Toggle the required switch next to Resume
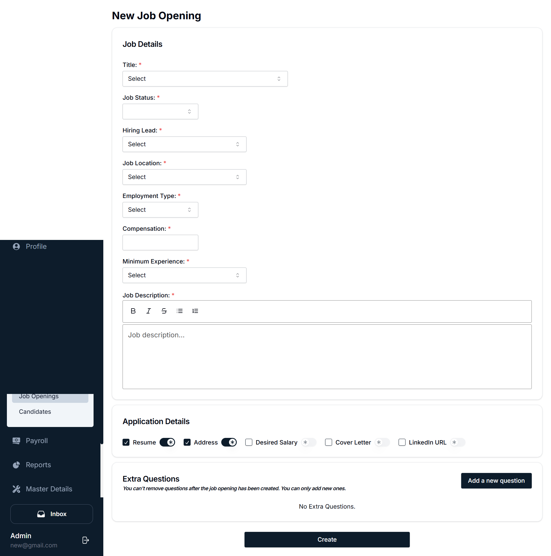 pyautogui.click(x=167, y=442)
